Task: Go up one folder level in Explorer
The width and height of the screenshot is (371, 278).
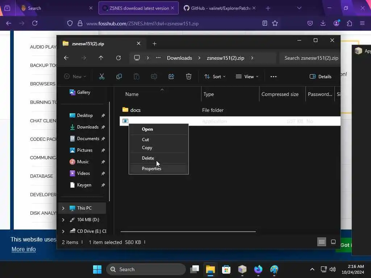Action: (101, 58)
